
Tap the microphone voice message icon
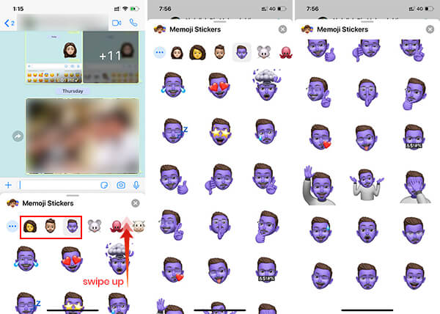click(x=136, y=185)
